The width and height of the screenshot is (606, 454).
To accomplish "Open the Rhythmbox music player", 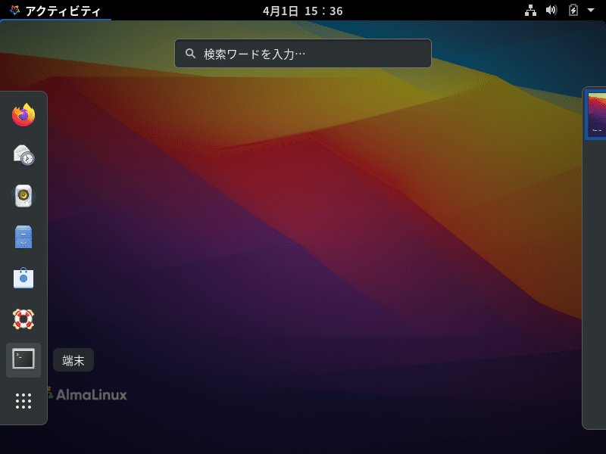I will (x=23, y=196).
